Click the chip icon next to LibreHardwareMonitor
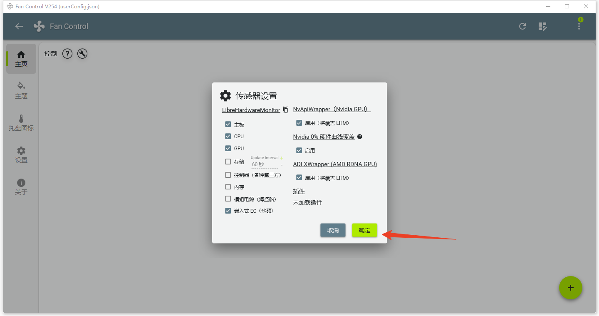The image size is (599, 316). click(286, 110)
